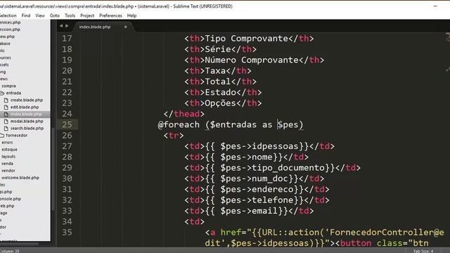Click the next tab arrow icon
Viewport: 450px width, 253px height.
coord(67,26)
